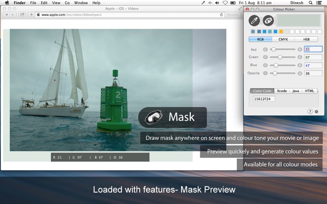Show the HTML code tab
Image resolution: width=327 pixels, height=204 pixels.
click(x=309, y=91)
